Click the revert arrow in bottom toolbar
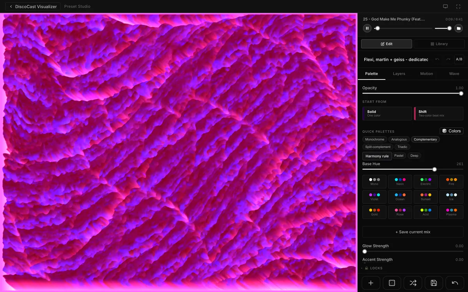 pyautogui.click(x=455, y=283)
